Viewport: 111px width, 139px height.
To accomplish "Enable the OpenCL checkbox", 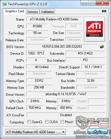I will pyautogui.click(x=29, y=122).
